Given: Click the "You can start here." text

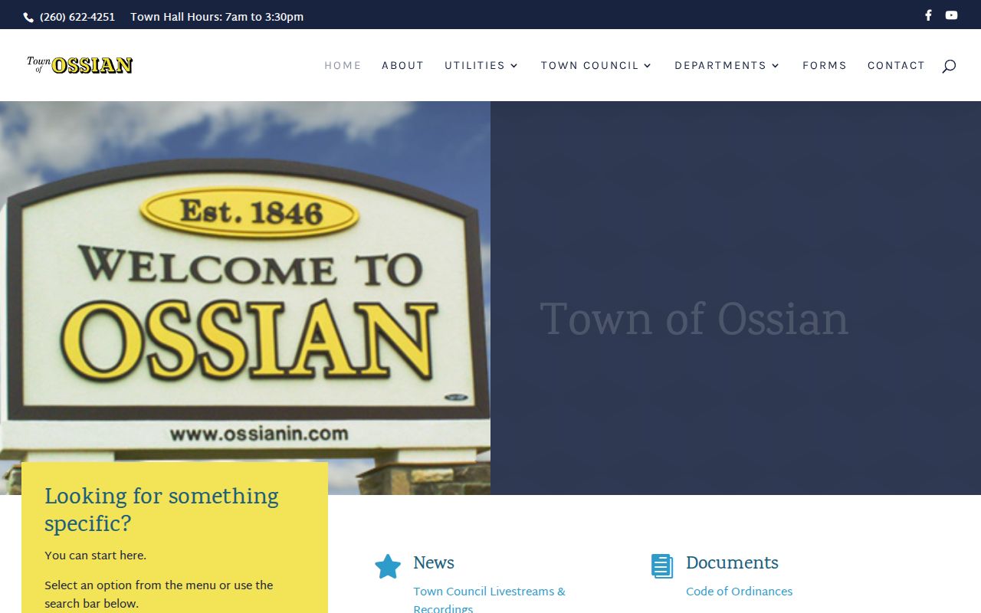Looking at the screenshot, I should 95,556.
